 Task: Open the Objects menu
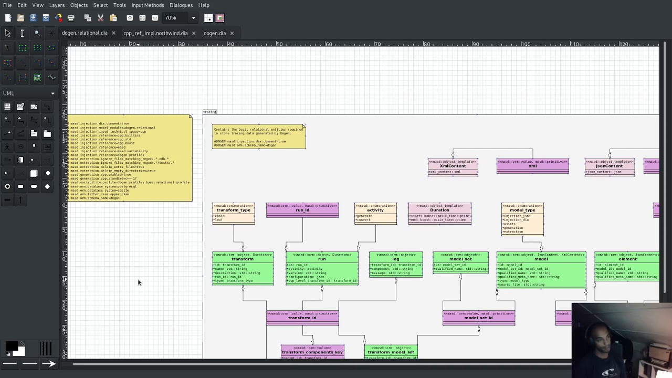coord(79,5)
